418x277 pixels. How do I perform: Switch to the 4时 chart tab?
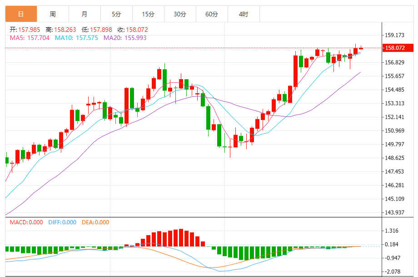[x=244, y=14]
